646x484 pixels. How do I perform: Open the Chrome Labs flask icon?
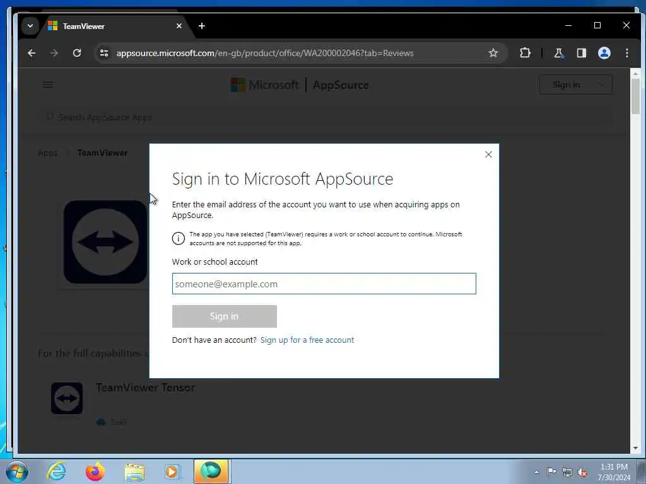tap(559, 53)
